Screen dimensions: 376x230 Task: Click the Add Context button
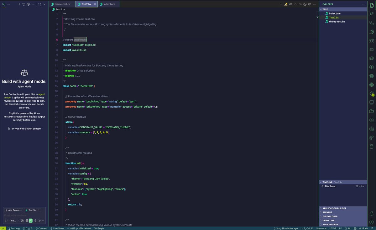pos(14,210)
